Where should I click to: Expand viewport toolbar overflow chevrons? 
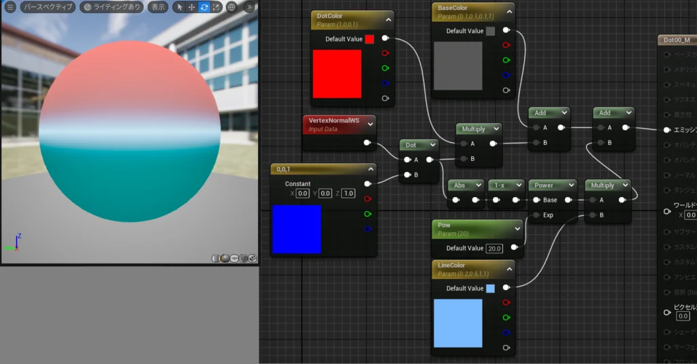click(249, 7)
